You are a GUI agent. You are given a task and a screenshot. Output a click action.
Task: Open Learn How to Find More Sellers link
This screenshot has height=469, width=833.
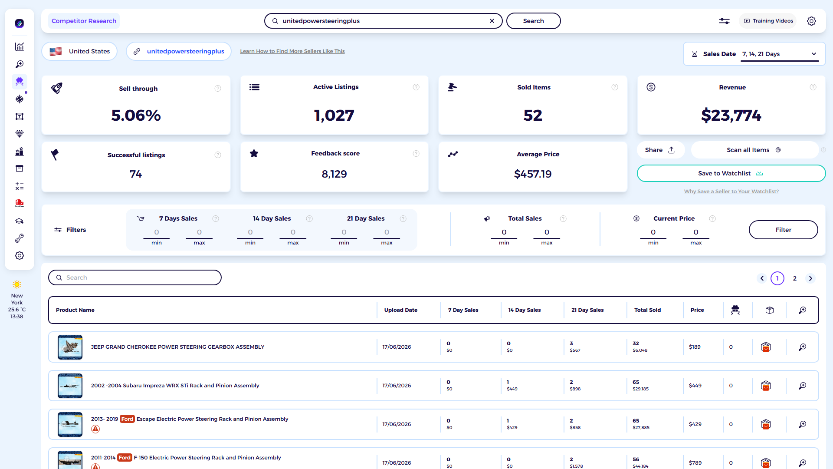292,51
